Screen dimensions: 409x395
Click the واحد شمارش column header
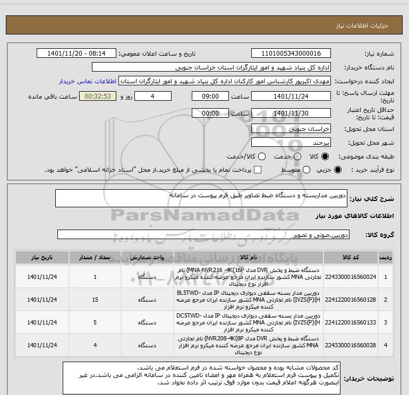147,258
